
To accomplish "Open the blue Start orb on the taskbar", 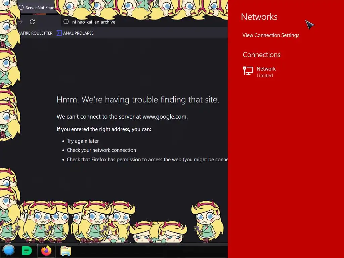I will [9, 250].
